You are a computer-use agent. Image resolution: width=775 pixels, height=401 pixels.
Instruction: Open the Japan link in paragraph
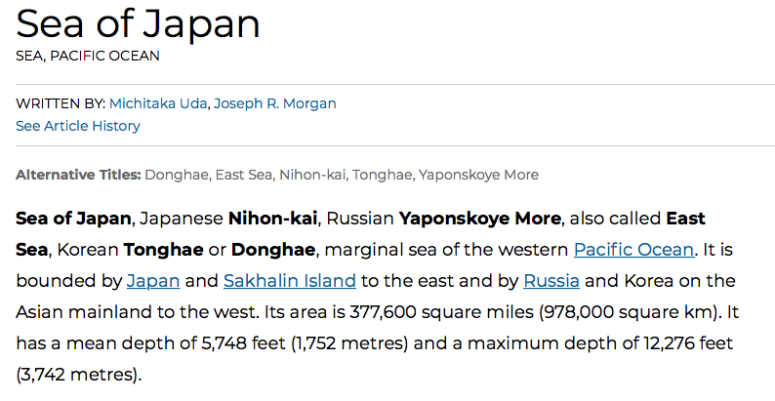coord(152,281)
